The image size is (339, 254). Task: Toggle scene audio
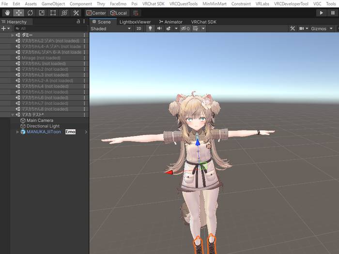tap(159, 29)
